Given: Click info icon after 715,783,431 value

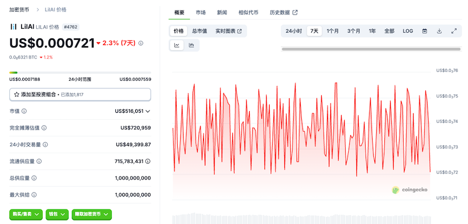Looking at the screenshot, I should tap(148, 161).
